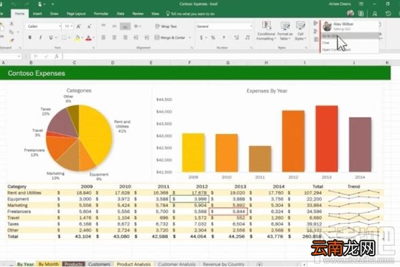This screenshot has height=267, width=400.
Task: Open the Font group dialog launcher
Action: (x=93, y=48)
